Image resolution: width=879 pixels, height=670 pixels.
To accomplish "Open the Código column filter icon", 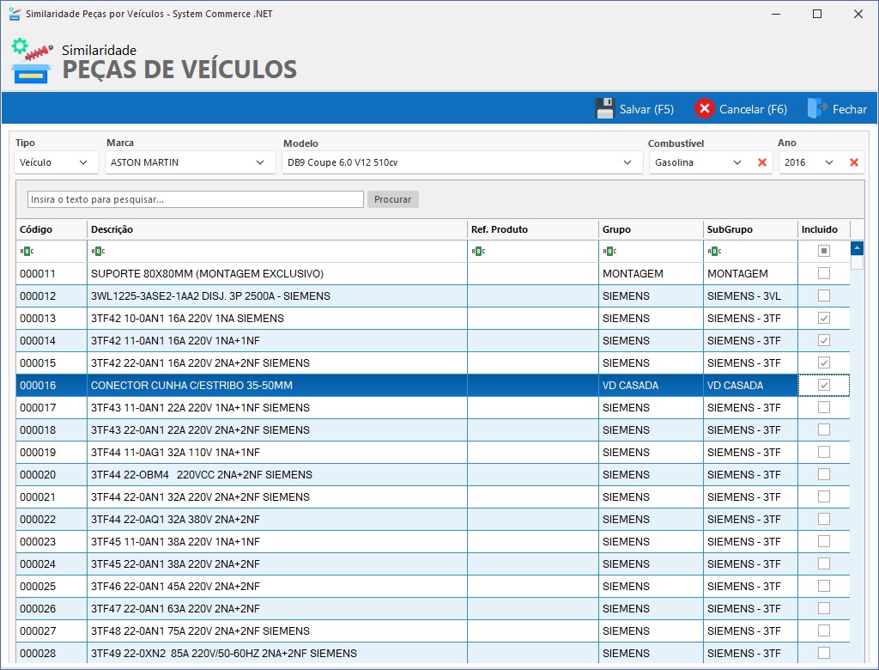I will tap(27, 252).
